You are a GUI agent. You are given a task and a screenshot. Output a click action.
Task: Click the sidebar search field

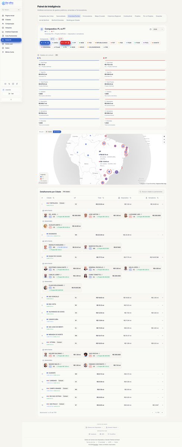point(11,10)
